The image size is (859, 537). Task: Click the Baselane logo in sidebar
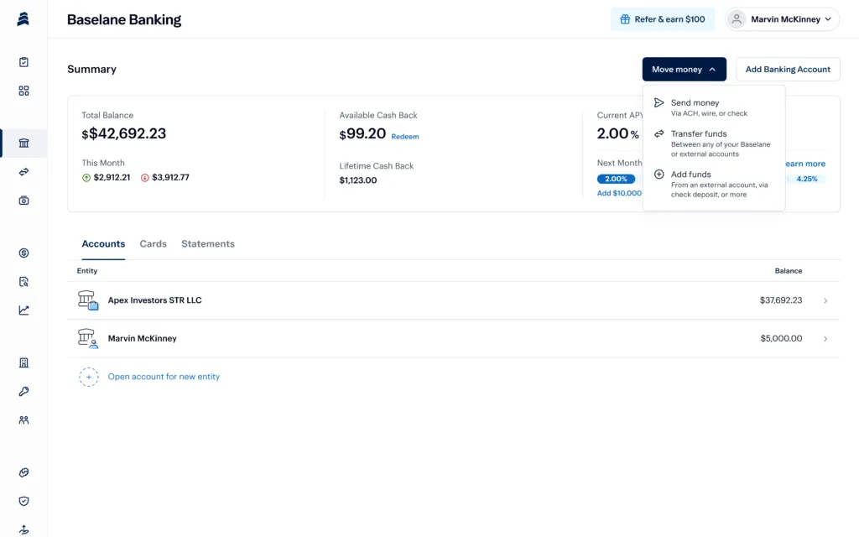pyautogui.click(x=23, y=18)
